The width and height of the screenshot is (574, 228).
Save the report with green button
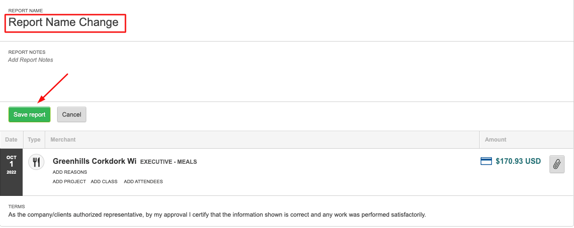coord(29,115)
